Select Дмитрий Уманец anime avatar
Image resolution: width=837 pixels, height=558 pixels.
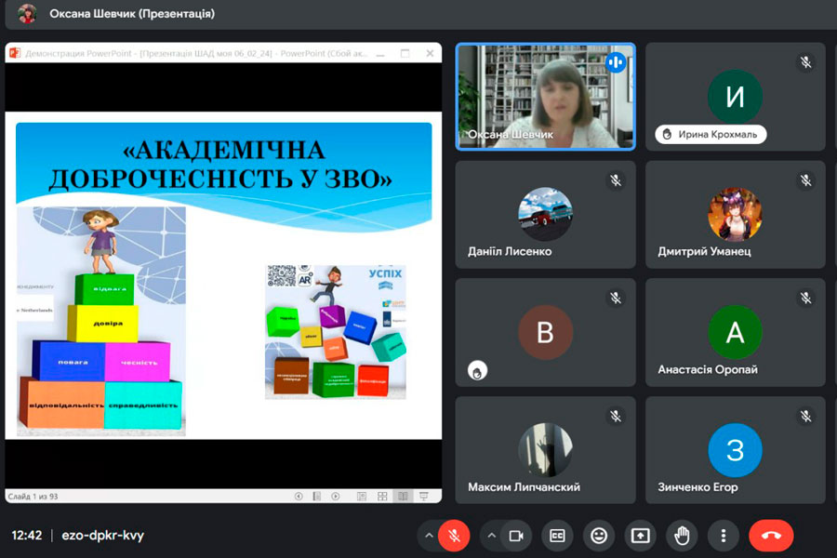coord(735,214)
